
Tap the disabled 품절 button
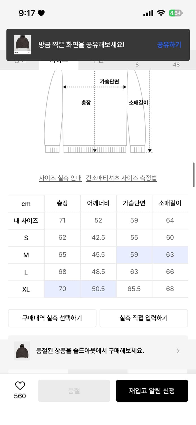[74, 390]
